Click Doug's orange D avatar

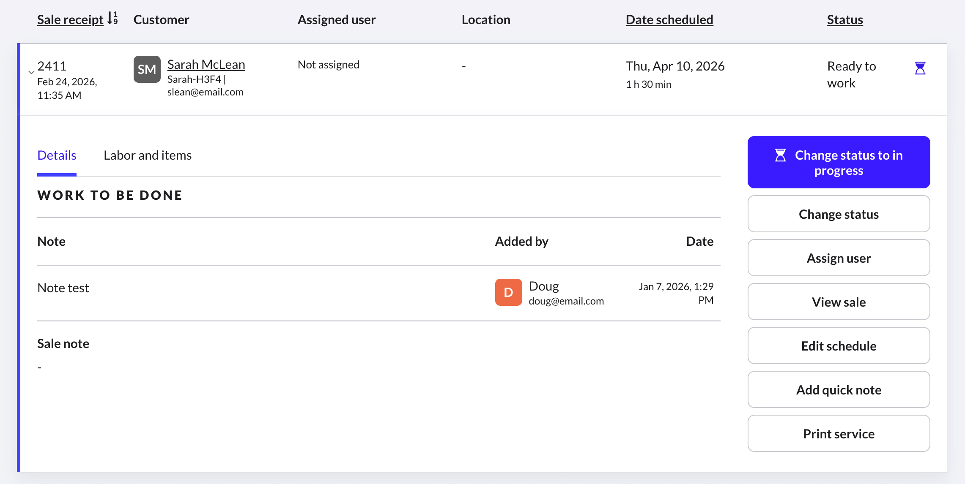(508, 292)
